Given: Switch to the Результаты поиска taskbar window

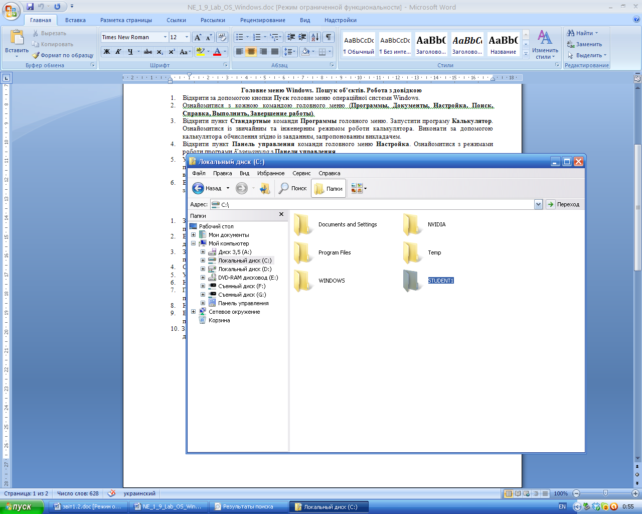Looking at the screenshot, I should click(x=249, y=507).
